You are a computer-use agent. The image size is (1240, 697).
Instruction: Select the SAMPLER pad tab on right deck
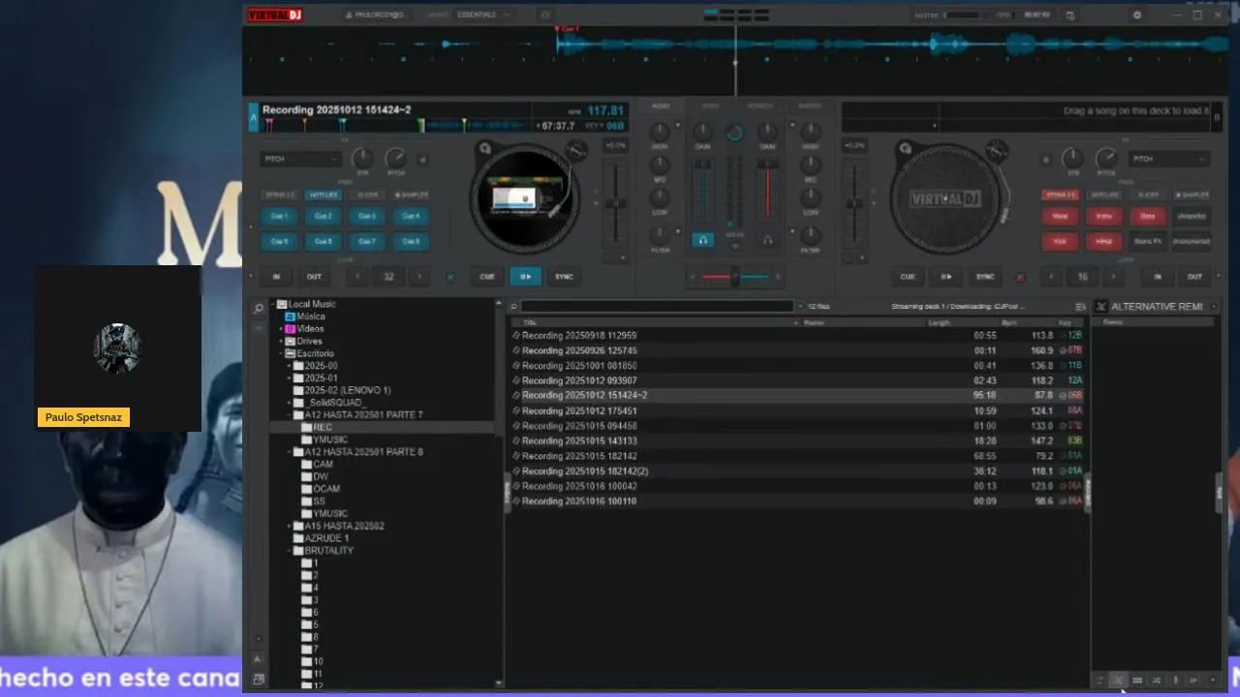1192,195
